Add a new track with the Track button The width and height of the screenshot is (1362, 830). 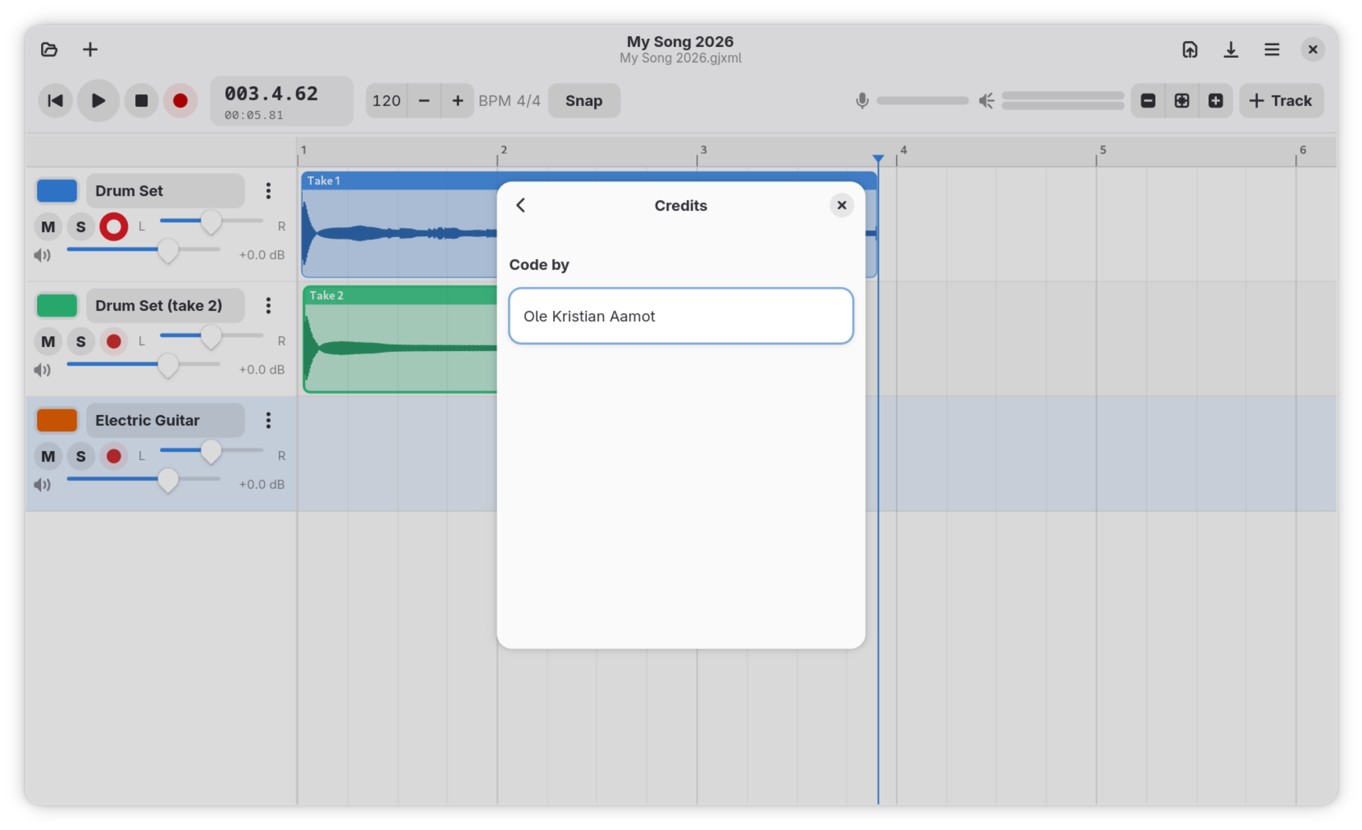click(x=1281, y=100)
